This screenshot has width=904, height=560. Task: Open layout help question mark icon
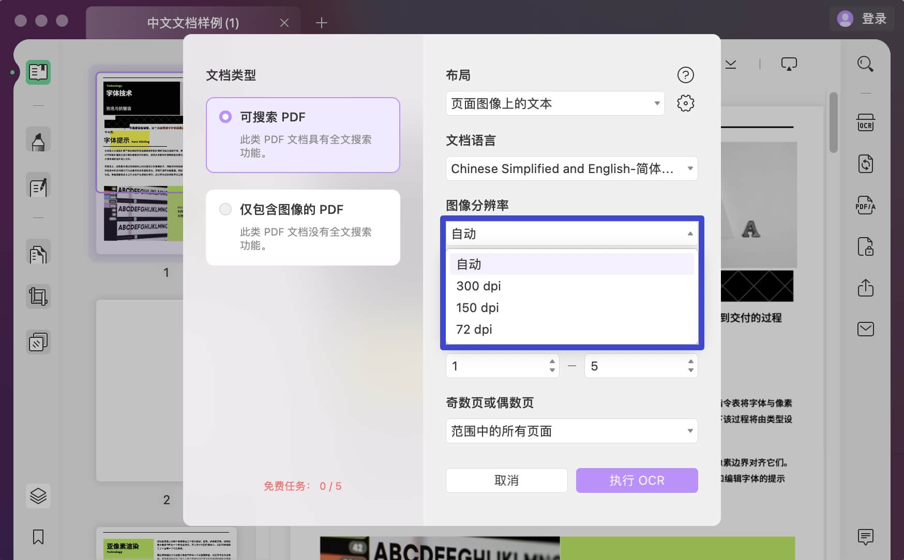point(686,75)
